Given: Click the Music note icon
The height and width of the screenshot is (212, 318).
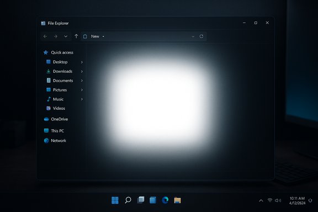Looking at the screenshot, I should coord(49,99).
